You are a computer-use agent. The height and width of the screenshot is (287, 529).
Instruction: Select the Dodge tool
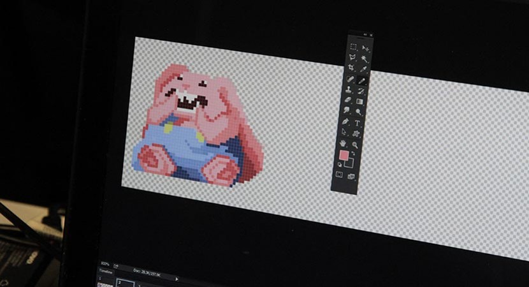pos(358,112)
